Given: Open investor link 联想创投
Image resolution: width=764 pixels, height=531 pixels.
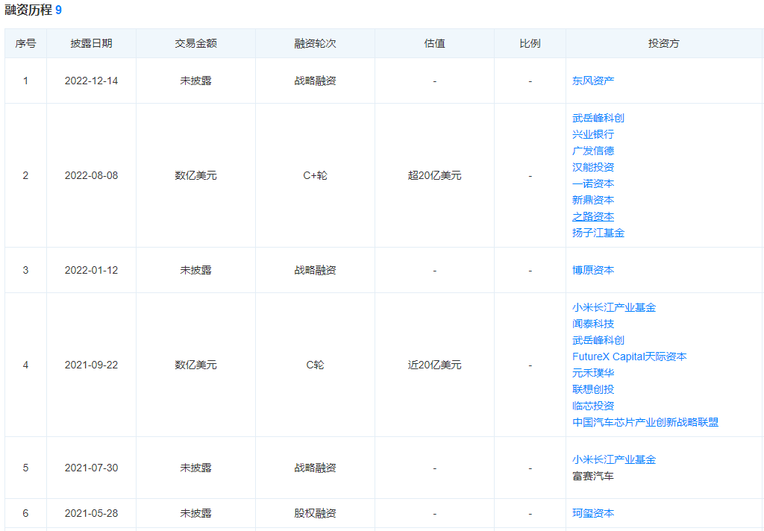Looking at the screenshot, I should [593, 390].
